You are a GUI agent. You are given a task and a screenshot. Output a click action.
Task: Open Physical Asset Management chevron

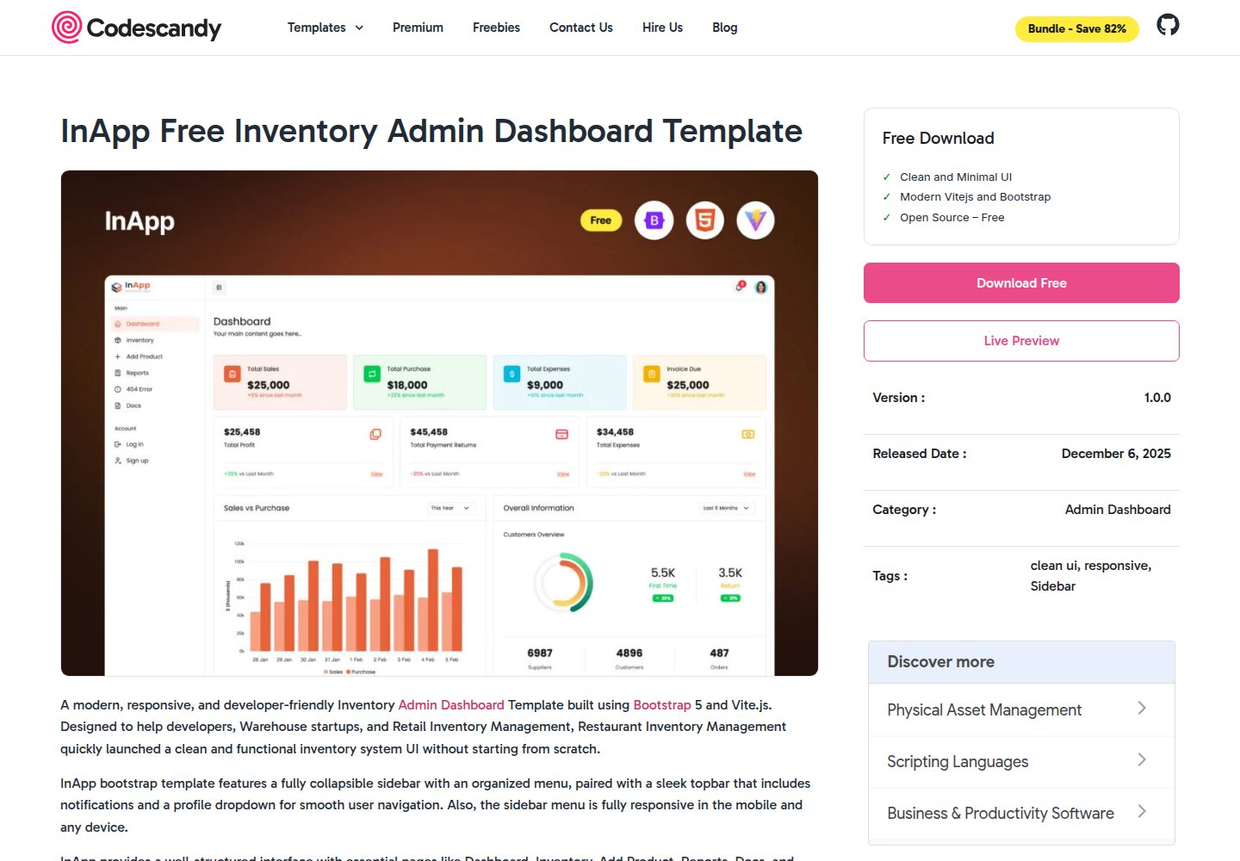(1142, 709)
